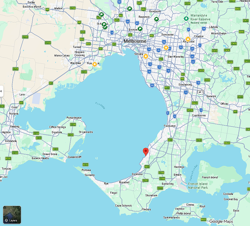Select the Geelong label
Image resolution: width=250 pixels, height=226 pixels.
(x=15, y=127)
